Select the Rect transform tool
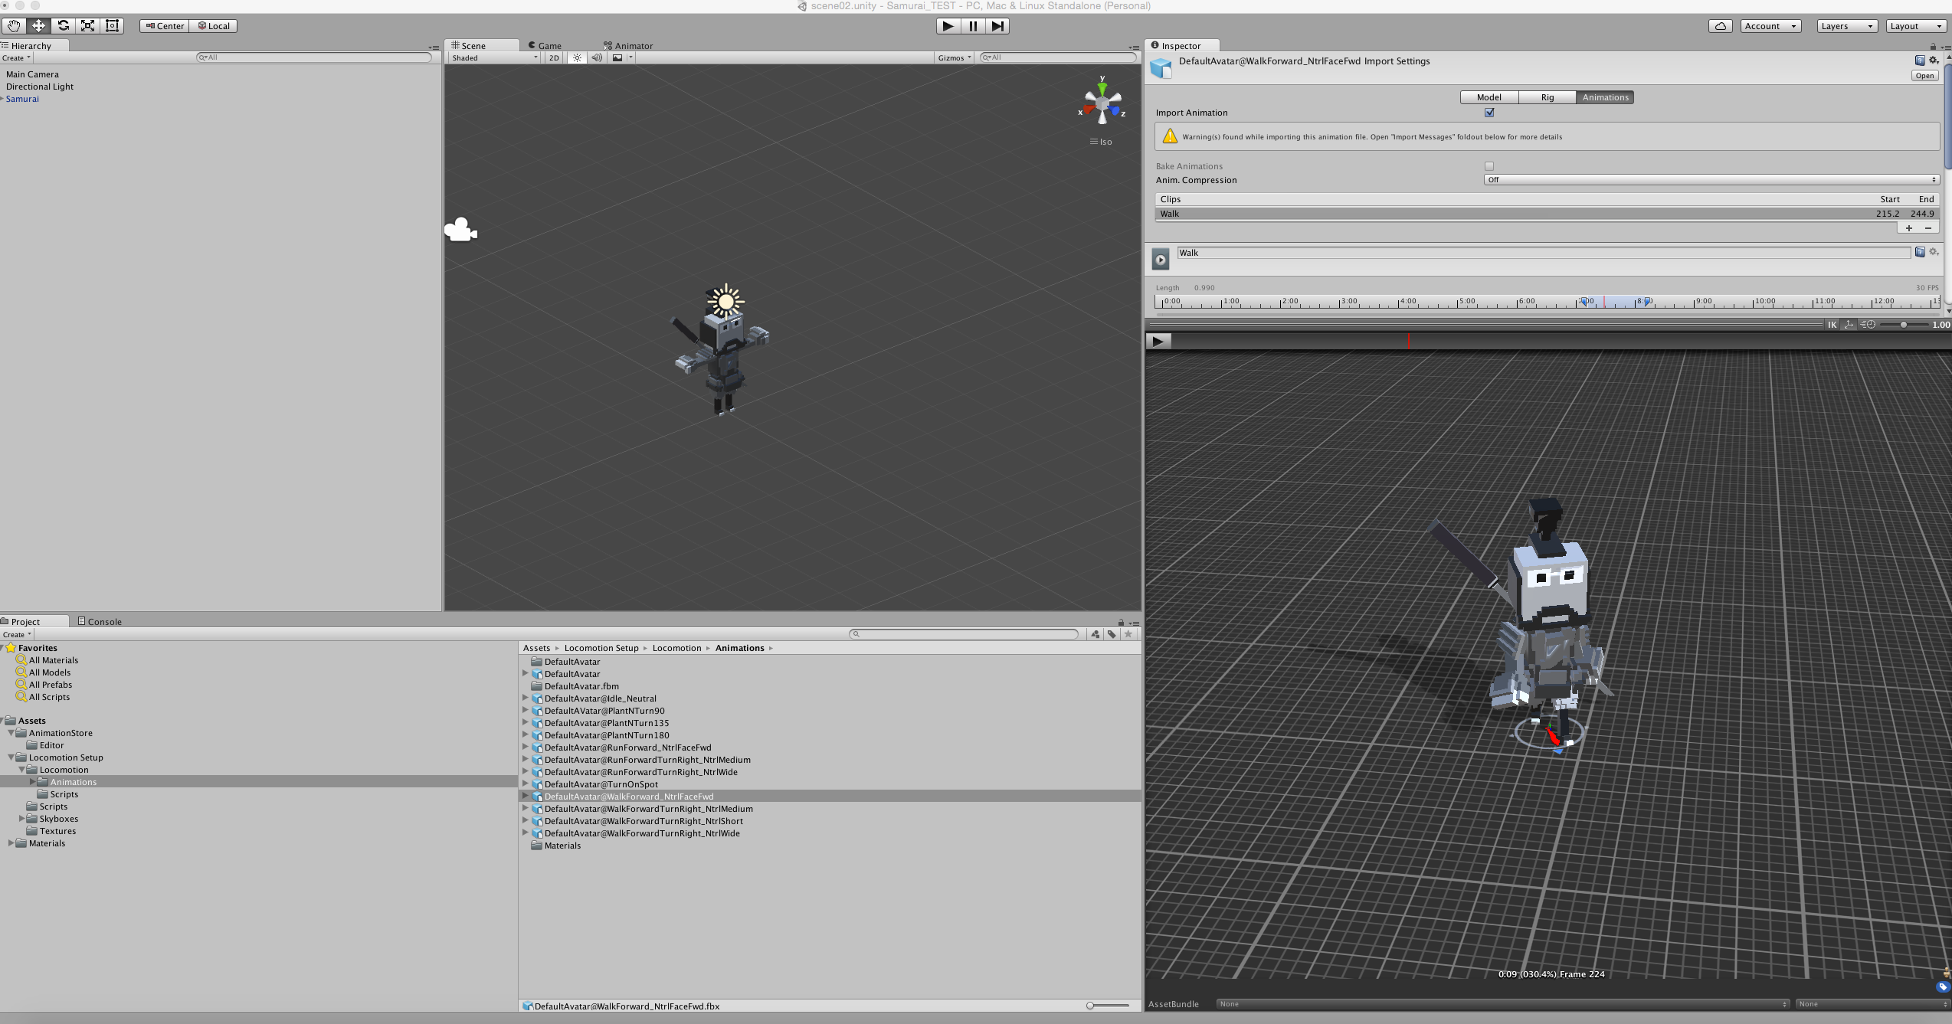The width and height of the screenshot is (1952, 1024). click(x=113, y=26)
